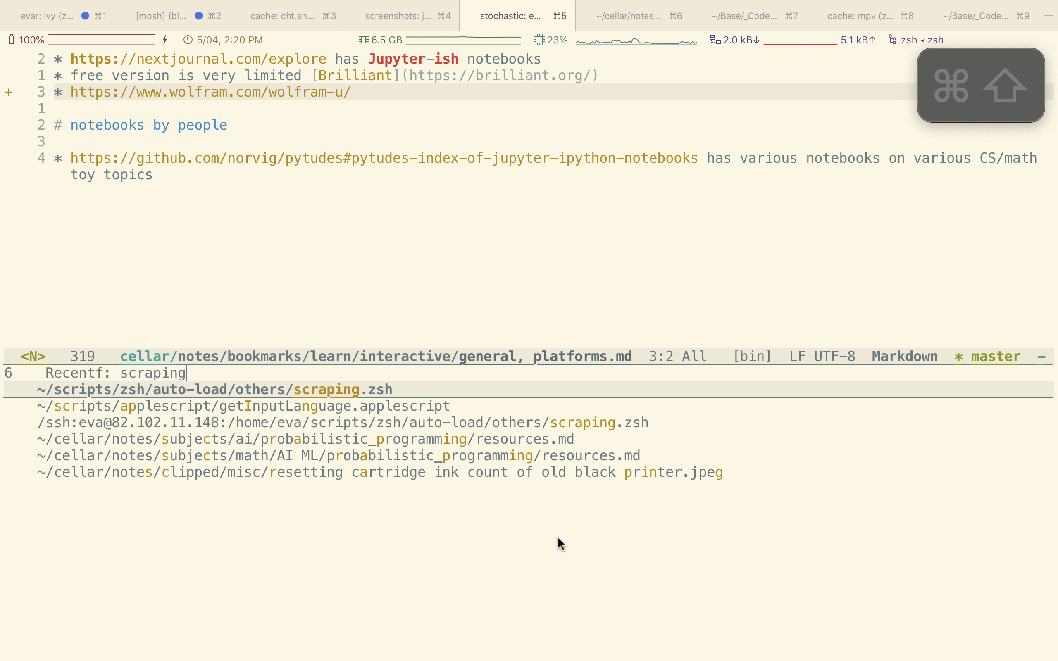This screenshot has height=661, width=1058.
Task: Open the nextjournal.com/explore link
Action: (198, 58)
